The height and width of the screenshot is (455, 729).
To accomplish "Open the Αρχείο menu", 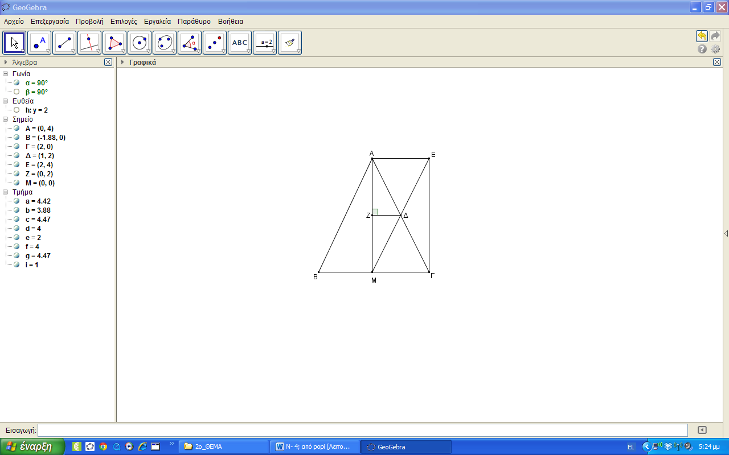I will [14, 22].
